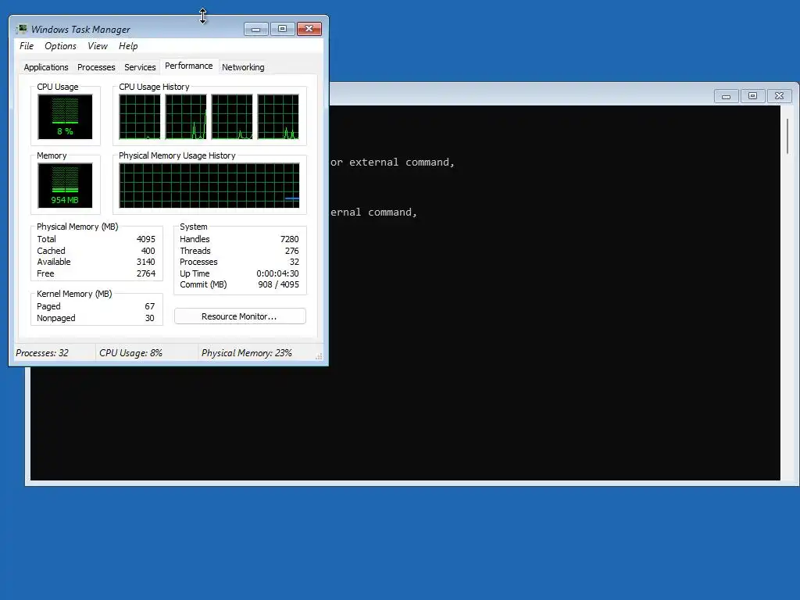Minimize the Windows Task Manager window
The width and height of the screenshot is (800, 600).
256,29
